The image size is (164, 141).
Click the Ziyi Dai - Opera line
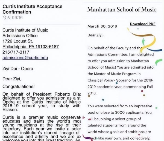pyautogui.click(x=18, y=69)
